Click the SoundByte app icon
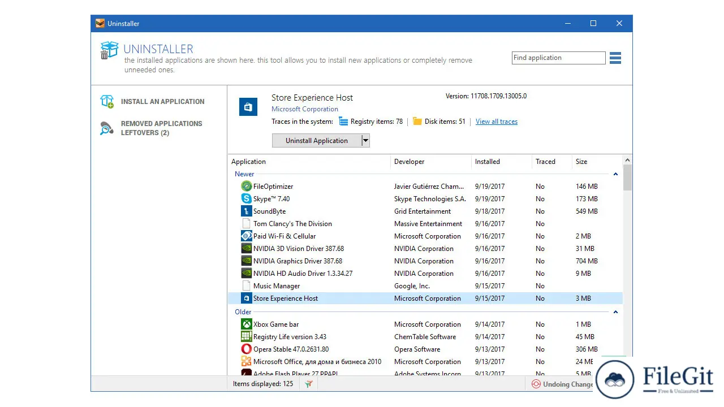This screenshot has height=407, width=724. pyautogui.click(x=246, y=211)
